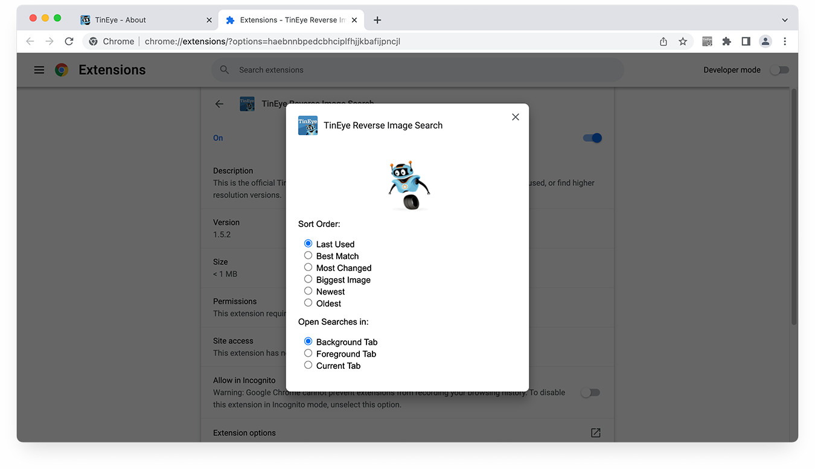
Task: Click the TinEye extension toolbar icon
Action: [x=708, y=41]
